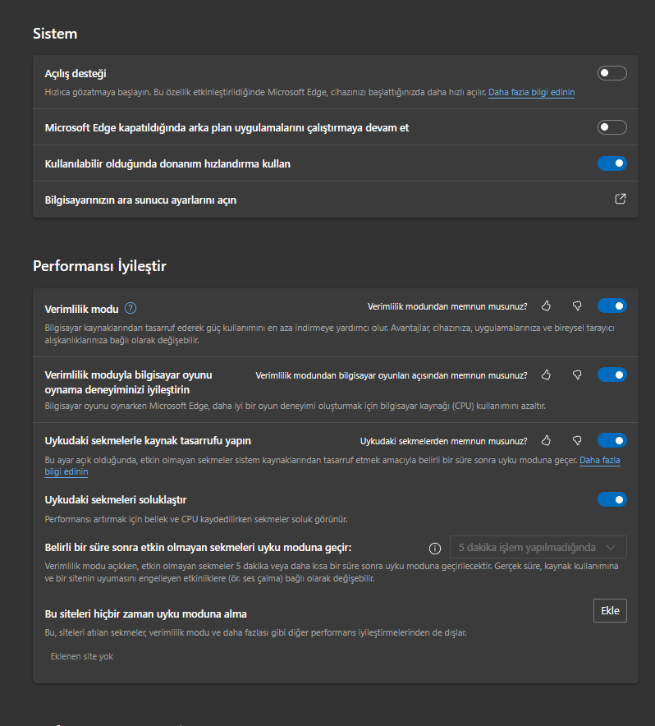The height and width of the screenshot is (726, 655).
Task: Toggle Uykudaki sekmeleri soluklaştır switch
Action: tap(612, 499)
